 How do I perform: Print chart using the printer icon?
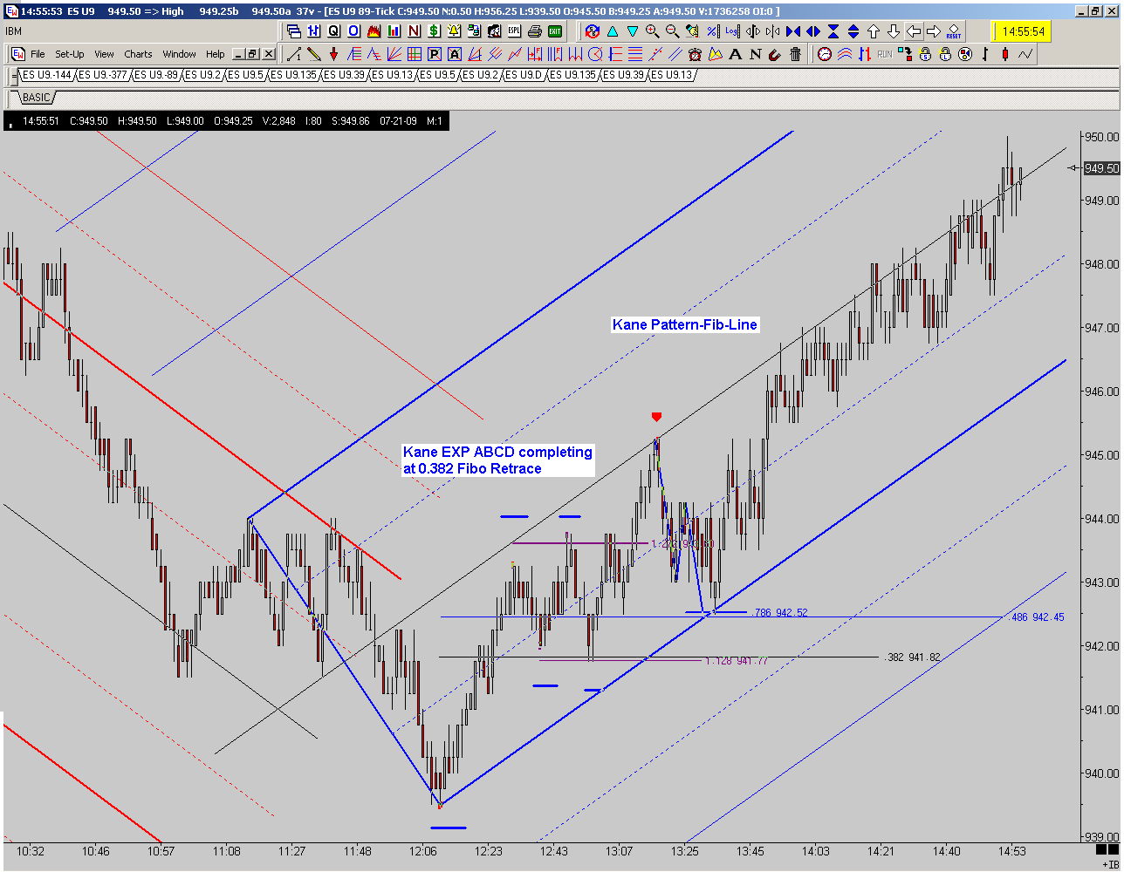(x=535, y=31)
